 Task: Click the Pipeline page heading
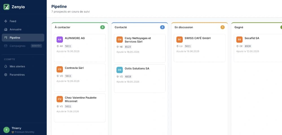pyautogui.click(x=59, y=6)
